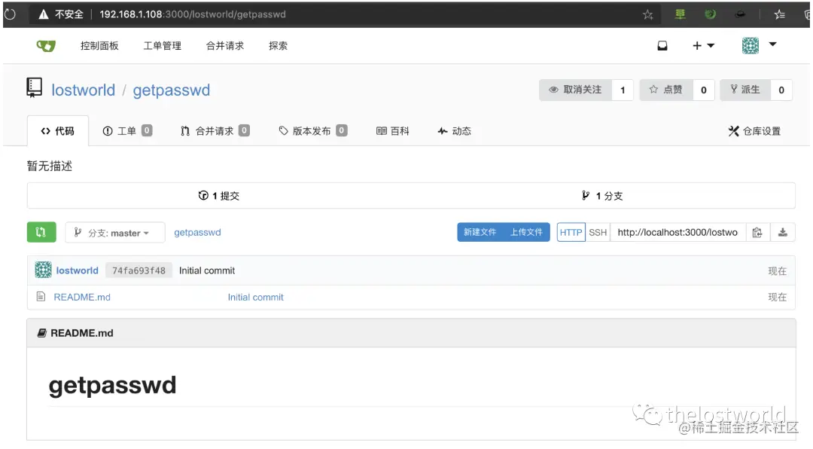
Task: Click the clone URL input field
Action: coord(678,233)
